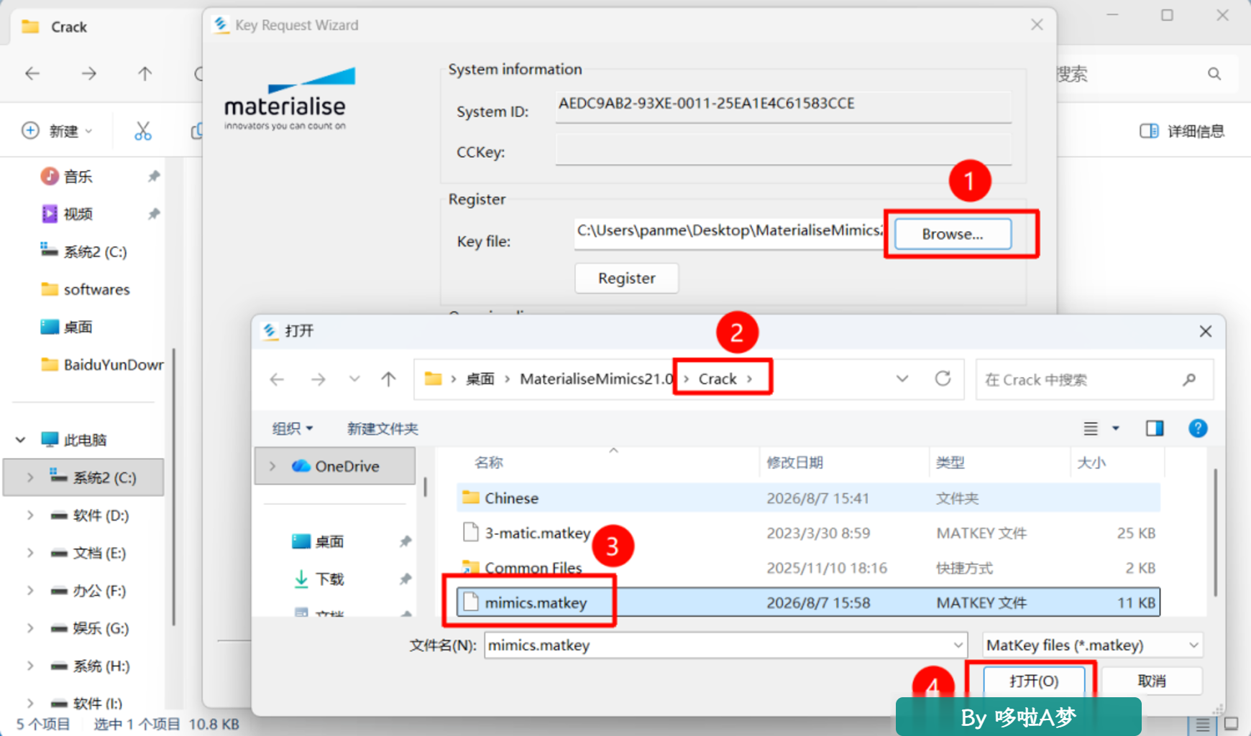
Task: Click the search magnifier icon in Explorer
Action: (1214, 73)
